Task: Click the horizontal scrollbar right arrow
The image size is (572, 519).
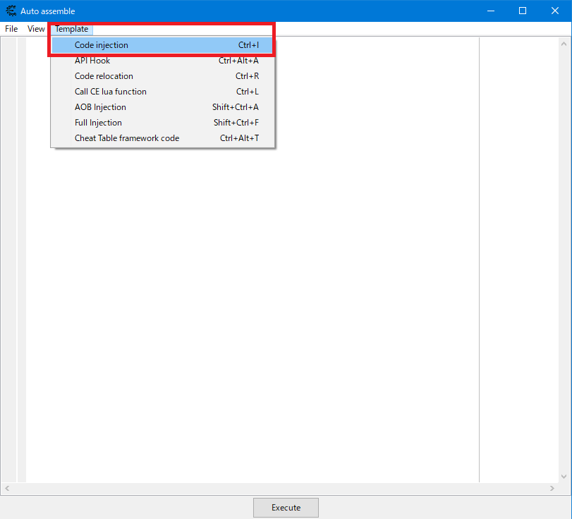Action: coord(552,489)
